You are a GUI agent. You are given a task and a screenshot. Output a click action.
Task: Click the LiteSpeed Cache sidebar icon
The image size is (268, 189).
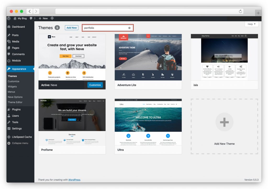click(x=9, y=137)
